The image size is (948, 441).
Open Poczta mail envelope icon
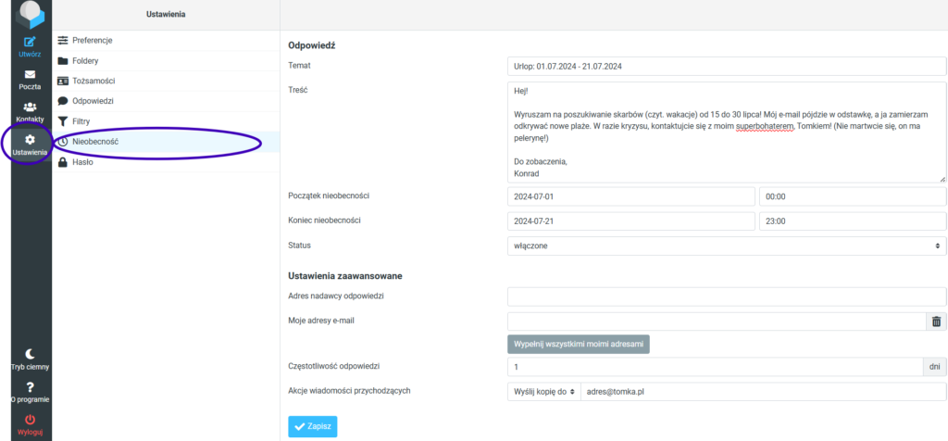(30, 74)
